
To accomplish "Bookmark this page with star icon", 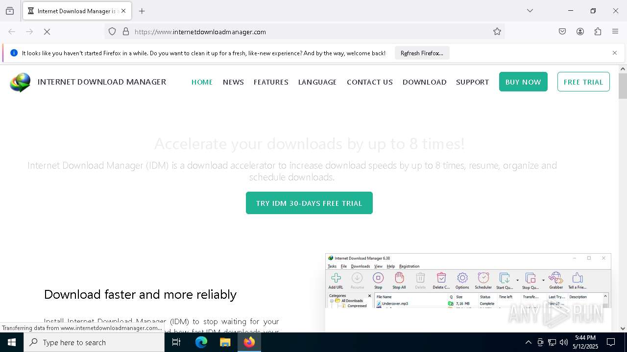I will tap(497, 32).
